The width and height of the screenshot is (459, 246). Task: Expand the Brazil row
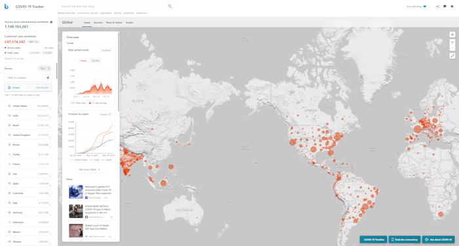(9, 125)
